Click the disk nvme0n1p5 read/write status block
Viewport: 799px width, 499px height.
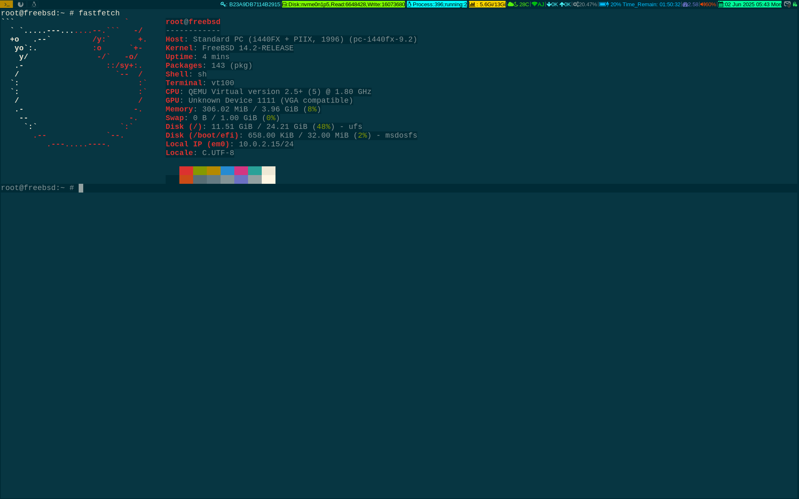344,4
